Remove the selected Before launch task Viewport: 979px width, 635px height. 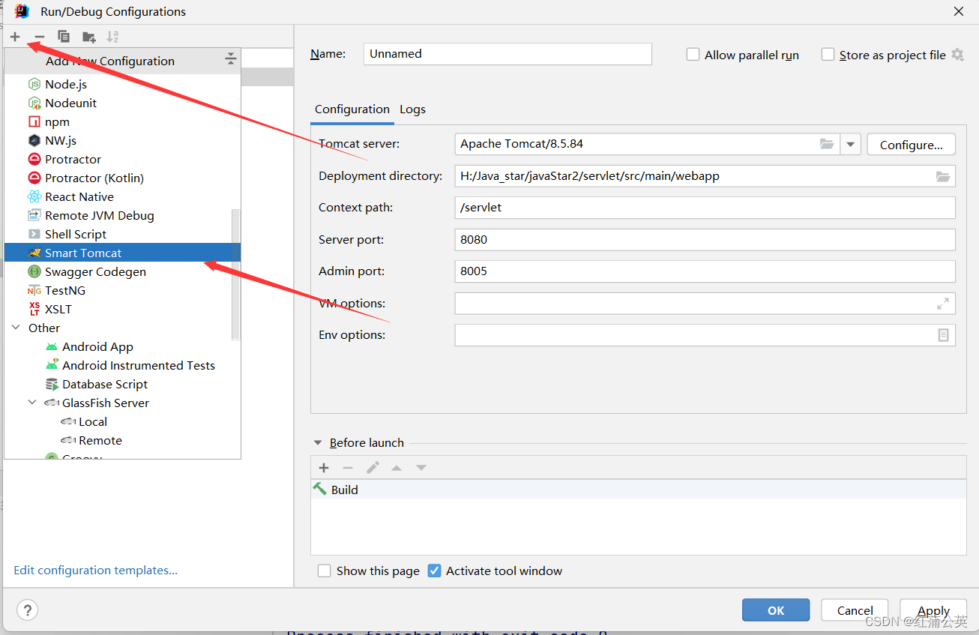(x=348, y=468)
